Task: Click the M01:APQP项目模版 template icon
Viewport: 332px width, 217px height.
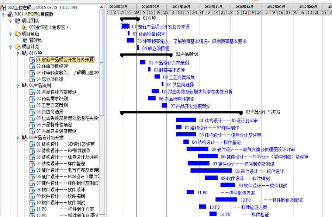Action: click(x=10, y=14)
